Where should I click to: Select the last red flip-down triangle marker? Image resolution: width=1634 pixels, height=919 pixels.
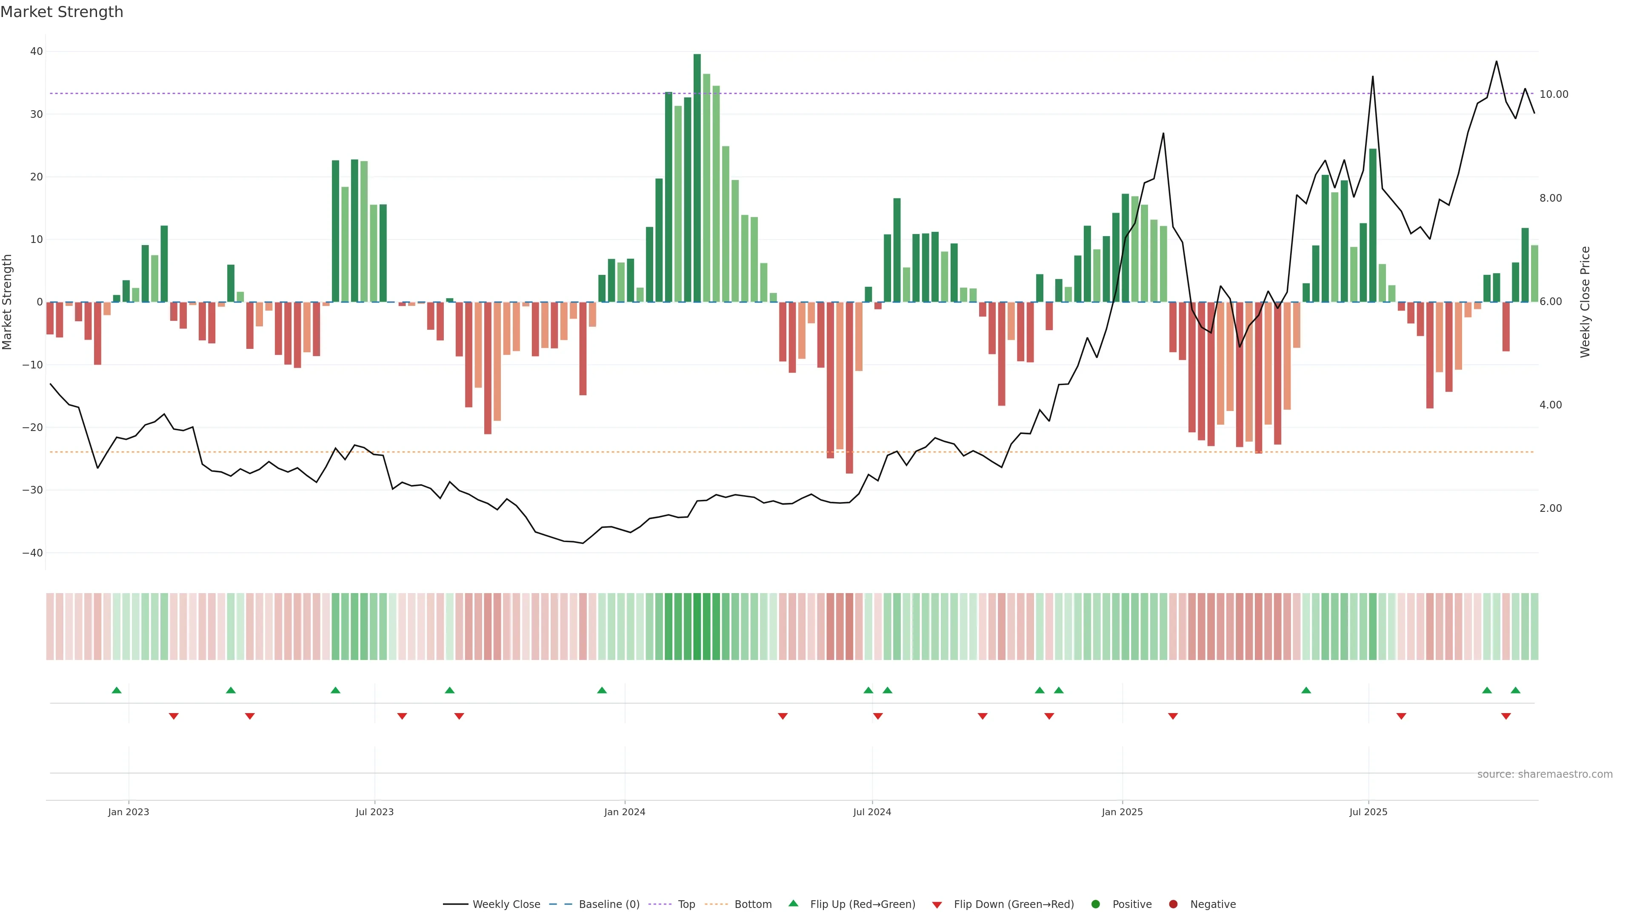[x=1506, y=716]
